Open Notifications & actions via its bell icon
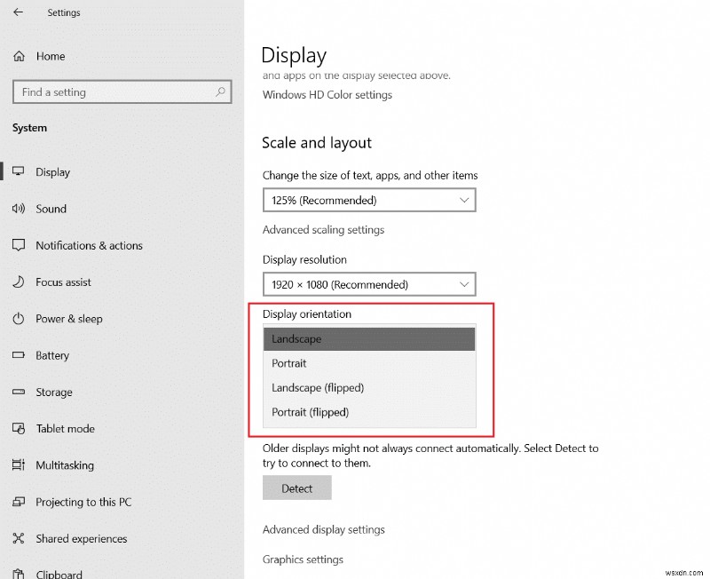 point(20,246)
